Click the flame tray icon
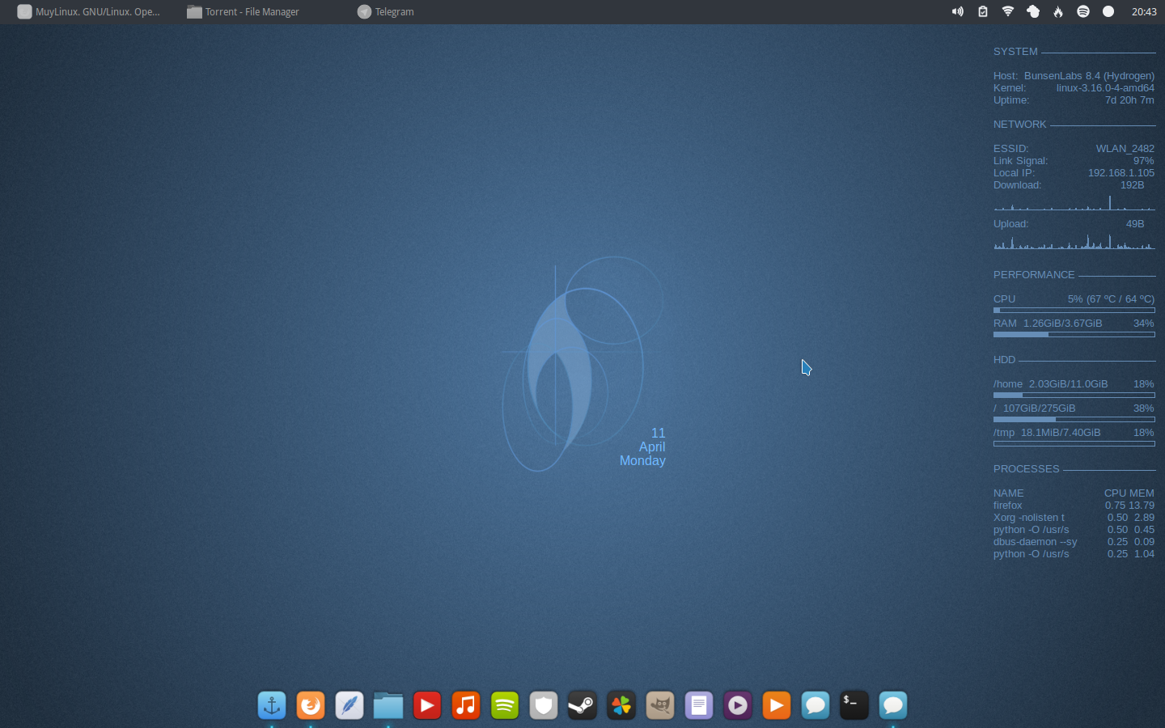Screen dimensions: 1165x728 [x=1058, y=11]
